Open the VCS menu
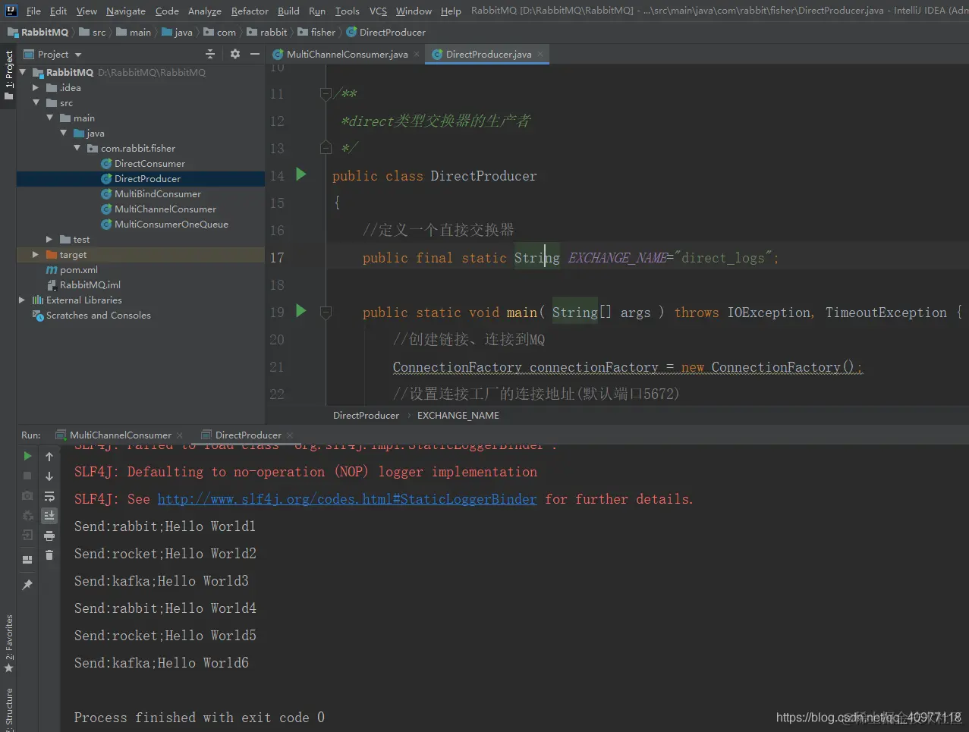Image resolution: width=969 pixels, height=732 pixels. point(378,11)
